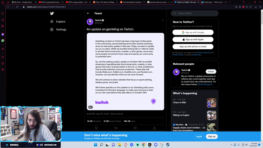The height and width of the screenshot is (148, 263).
Task: Open the Vikings at Eagles trend
Action: click(181, 115)
